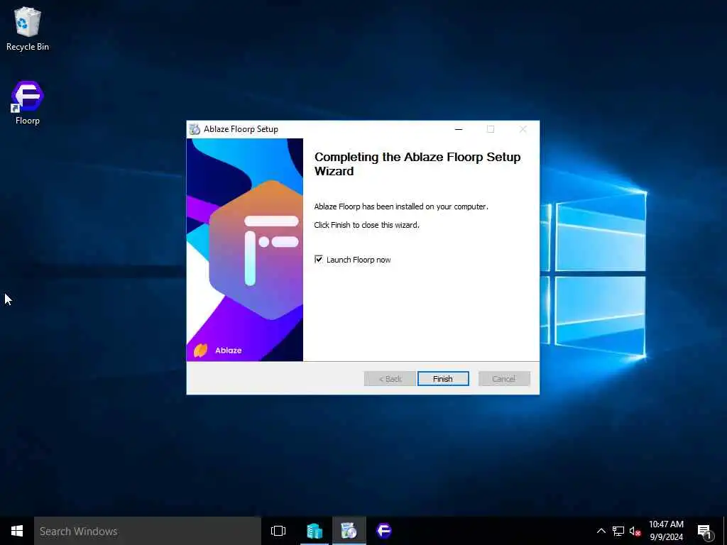This screenshot has width=727, height=545.
Task: Minimize the Ablaze Floorp Setup window
Action: 459,129
